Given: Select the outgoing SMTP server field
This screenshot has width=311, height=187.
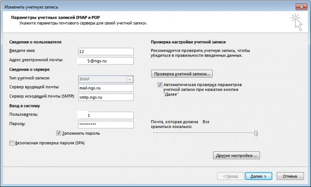Looking at the screenshot, I should coord(106,97).
